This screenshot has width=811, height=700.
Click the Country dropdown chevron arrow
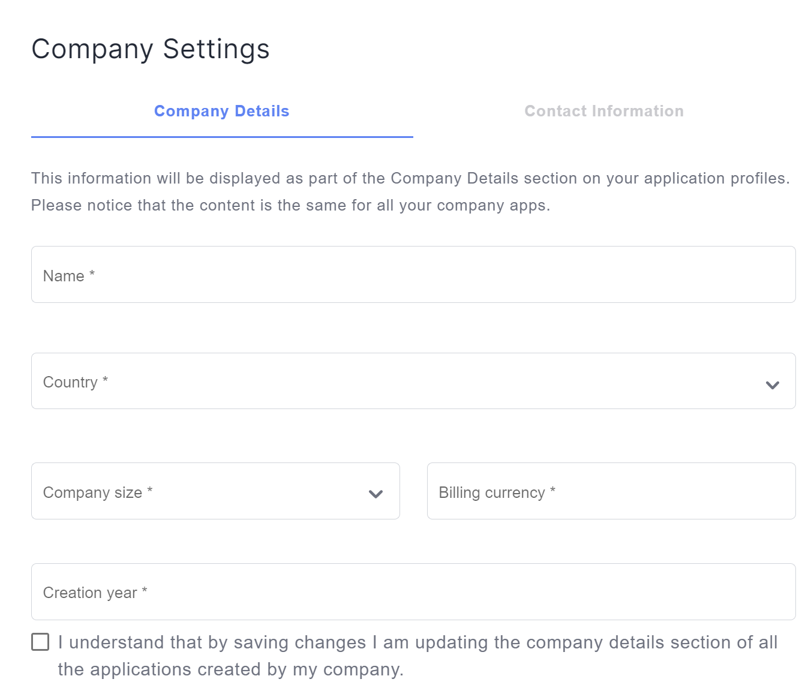pyautogui.click(x=772, y=385)
